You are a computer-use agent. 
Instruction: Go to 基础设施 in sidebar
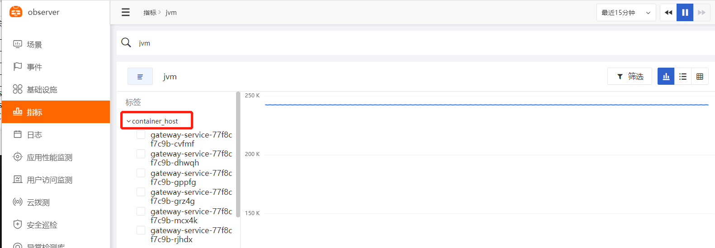coord(42,90)
